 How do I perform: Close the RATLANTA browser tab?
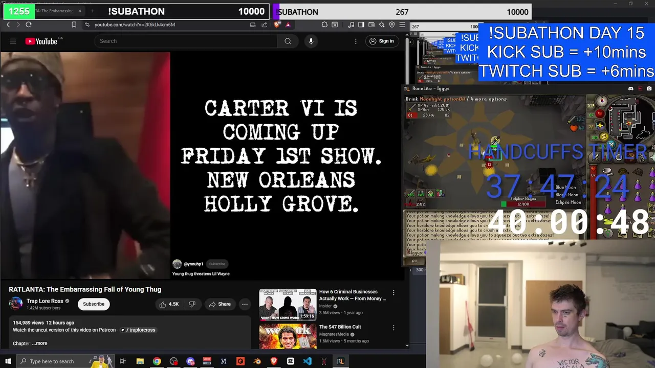(x=79, y=11)
